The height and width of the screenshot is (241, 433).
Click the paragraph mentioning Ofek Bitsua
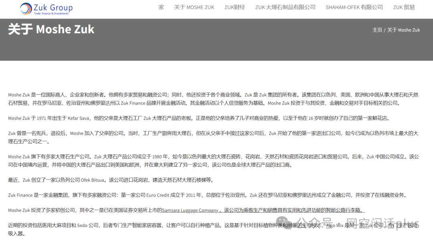111,180
